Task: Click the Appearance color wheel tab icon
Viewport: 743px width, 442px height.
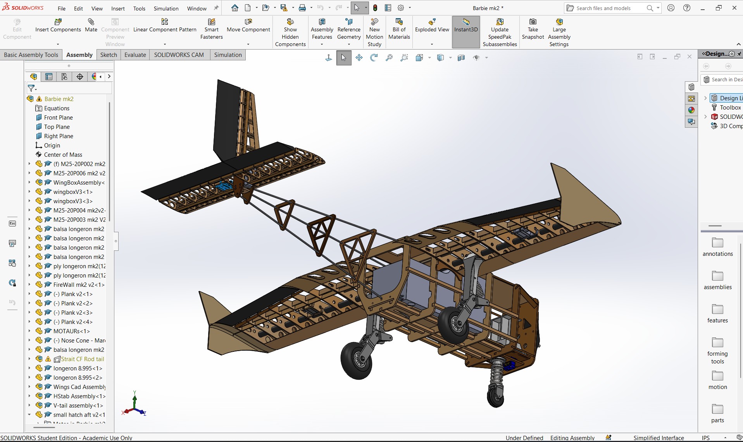Action: pos(94,77)
